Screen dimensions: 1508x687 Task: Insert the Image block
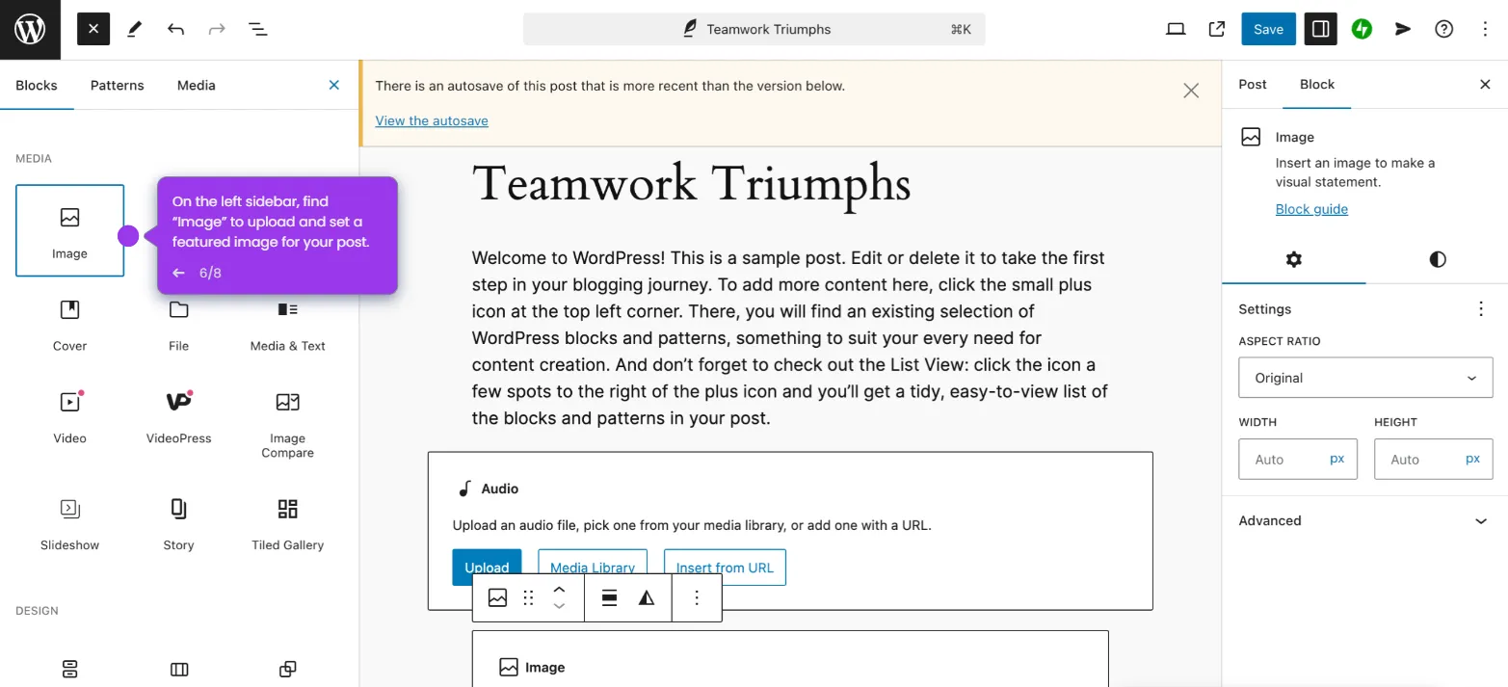(69, 230)
